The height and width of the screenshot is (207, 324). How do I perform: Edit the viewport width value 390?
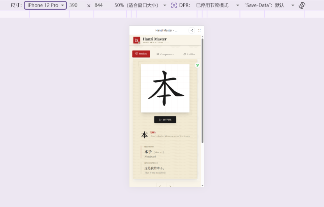pos(73,5)
